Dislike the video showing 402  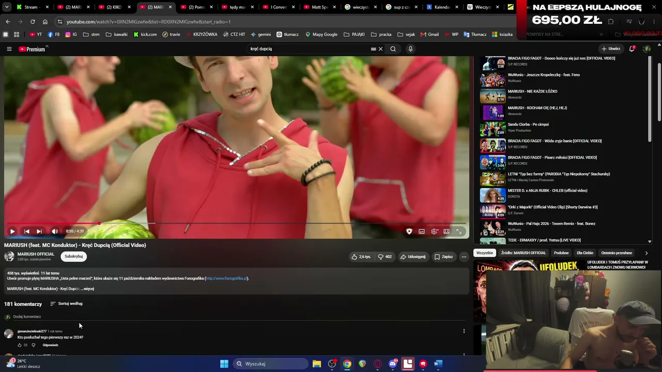(385, 257)
